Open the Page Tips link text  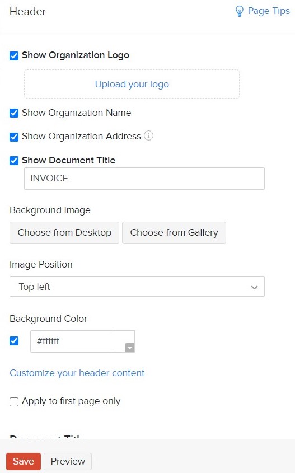click(269, 11)
